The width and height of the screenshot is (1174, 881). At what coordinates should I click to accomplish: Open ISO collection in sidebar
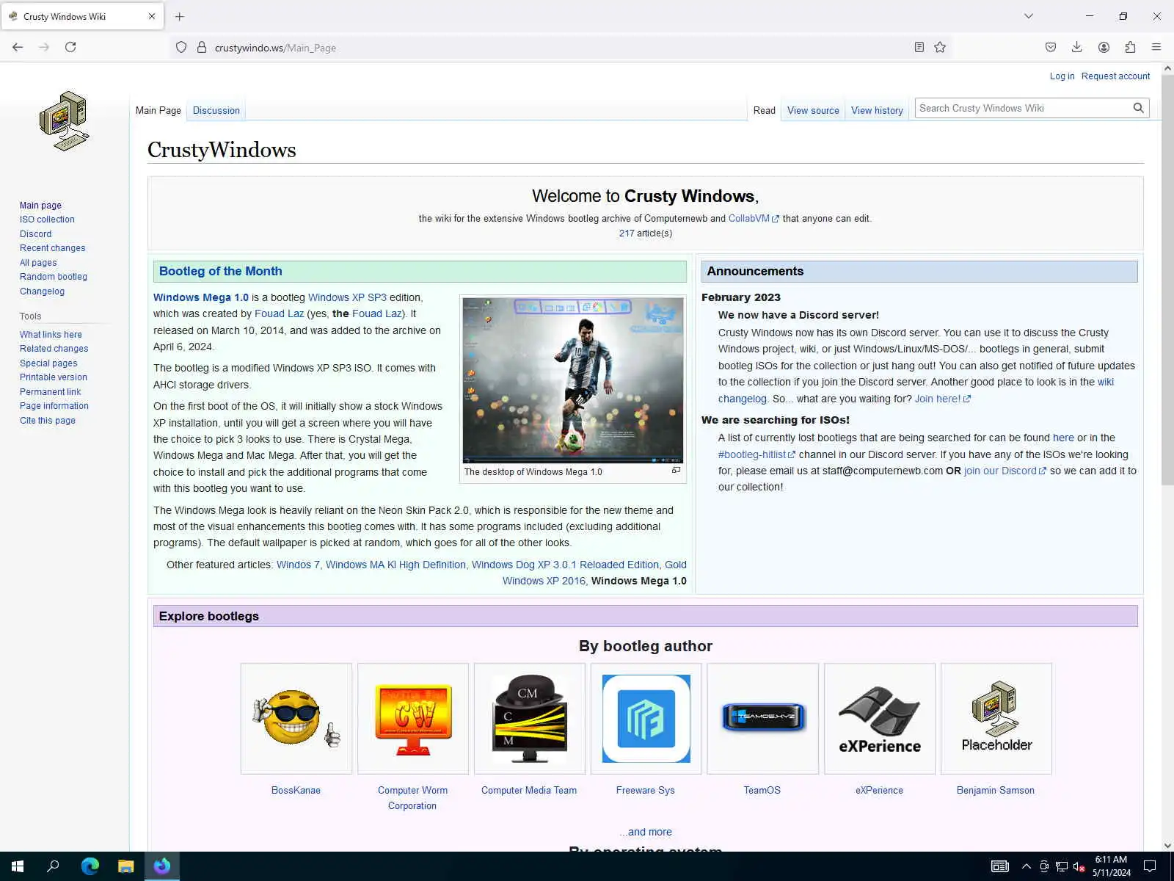click(47, 220)
